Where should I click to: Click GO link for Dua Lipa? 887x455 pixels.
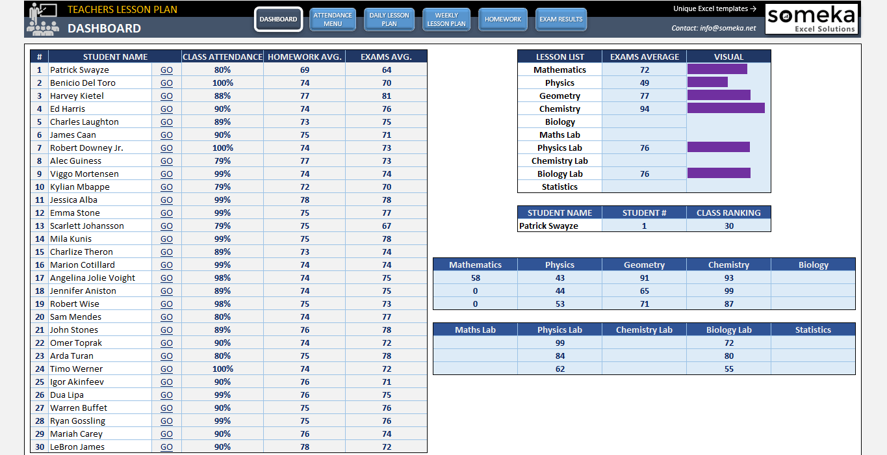pyautogui.click(x=166, y=395)
